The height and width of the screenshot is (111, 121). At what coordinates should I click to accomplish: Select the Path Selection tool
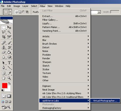pos(4,63)
